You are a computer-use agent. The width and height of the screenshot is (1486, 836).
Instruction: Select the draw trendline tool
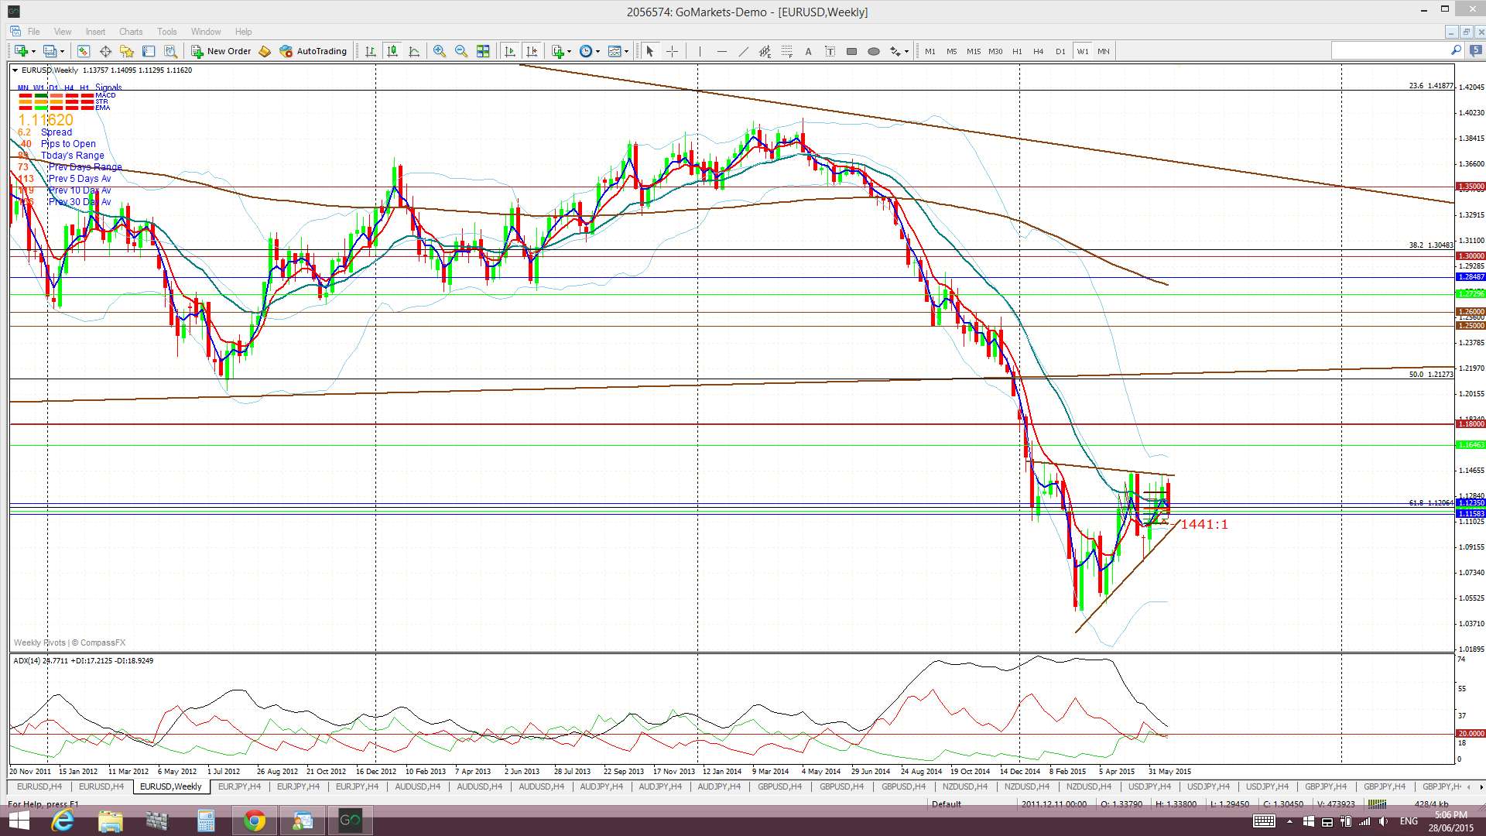pos(743,51)
